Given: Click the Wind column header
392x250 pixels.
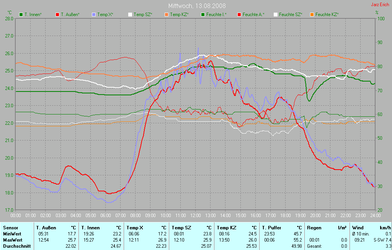Looking at the screenshot, I should (x=358, y=228).
